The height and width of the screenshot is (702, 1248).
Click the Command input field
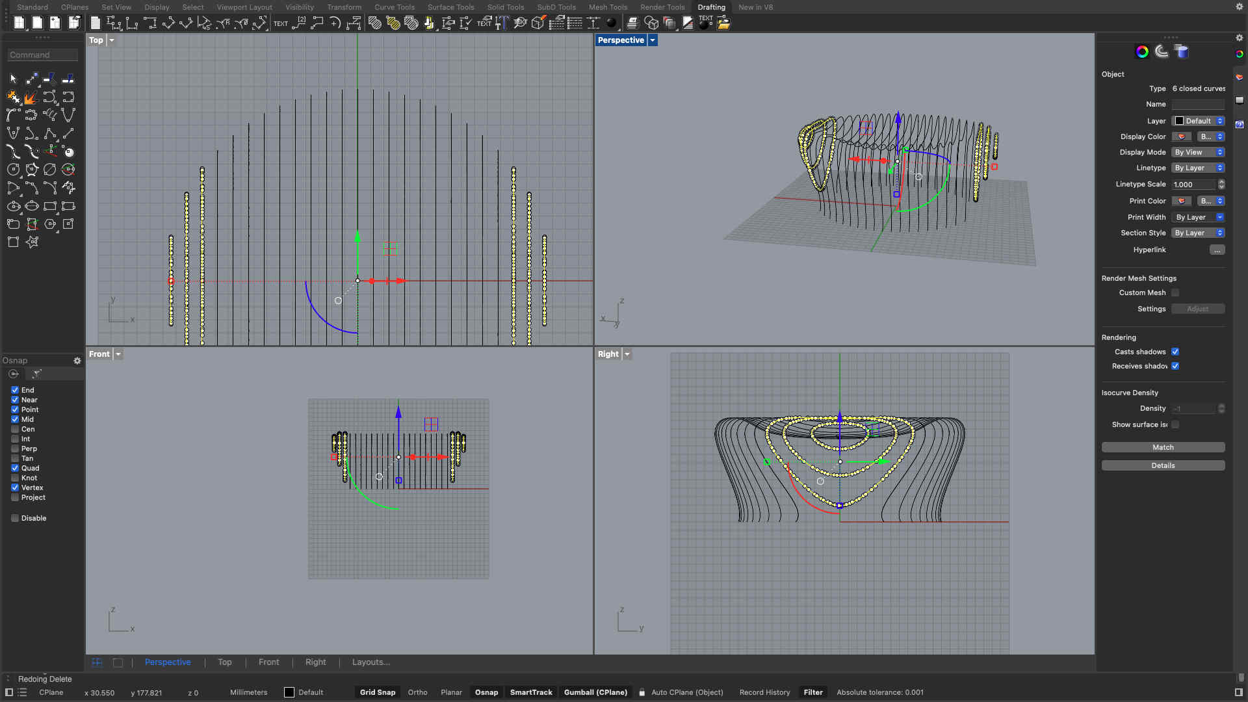point(43,55)
